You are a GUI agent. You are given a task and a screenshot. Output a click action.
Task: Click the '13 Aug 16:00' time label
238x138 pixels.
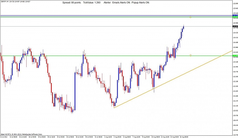coord(165,137)
